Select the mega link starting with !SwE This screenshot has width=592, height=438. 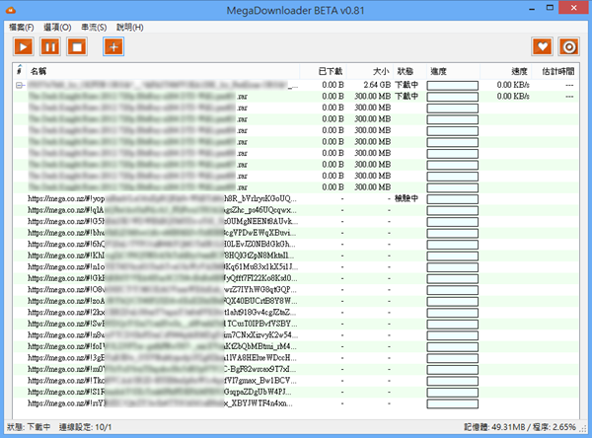pos(162,324)
